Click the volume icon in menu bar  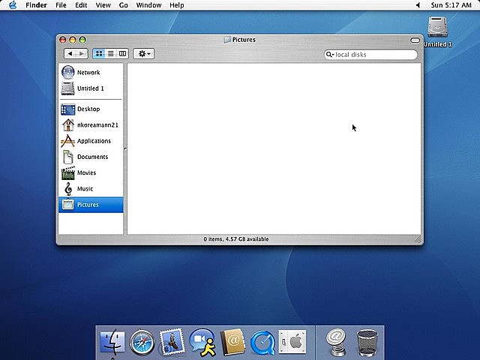[x=418, y=5]
